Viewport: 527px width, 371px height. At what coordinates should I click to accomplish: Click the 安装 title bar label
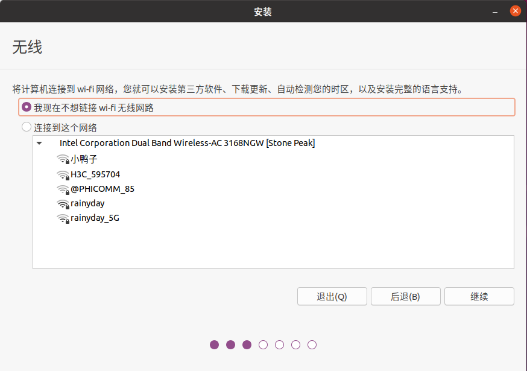(x=263, y=10)
